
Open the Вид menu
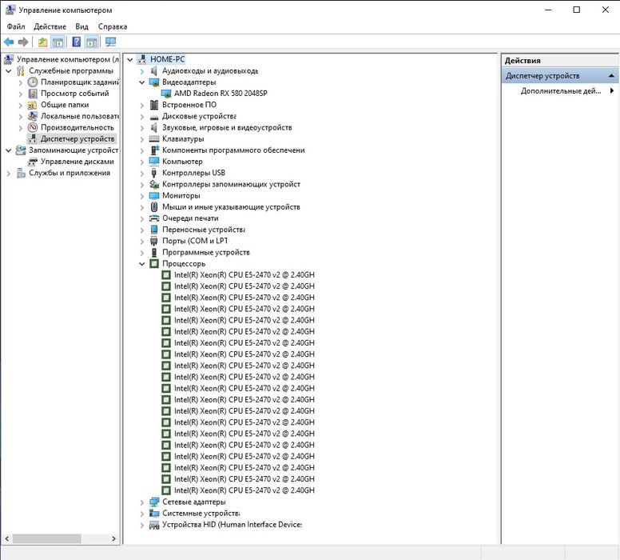click(x=81, y=26)
